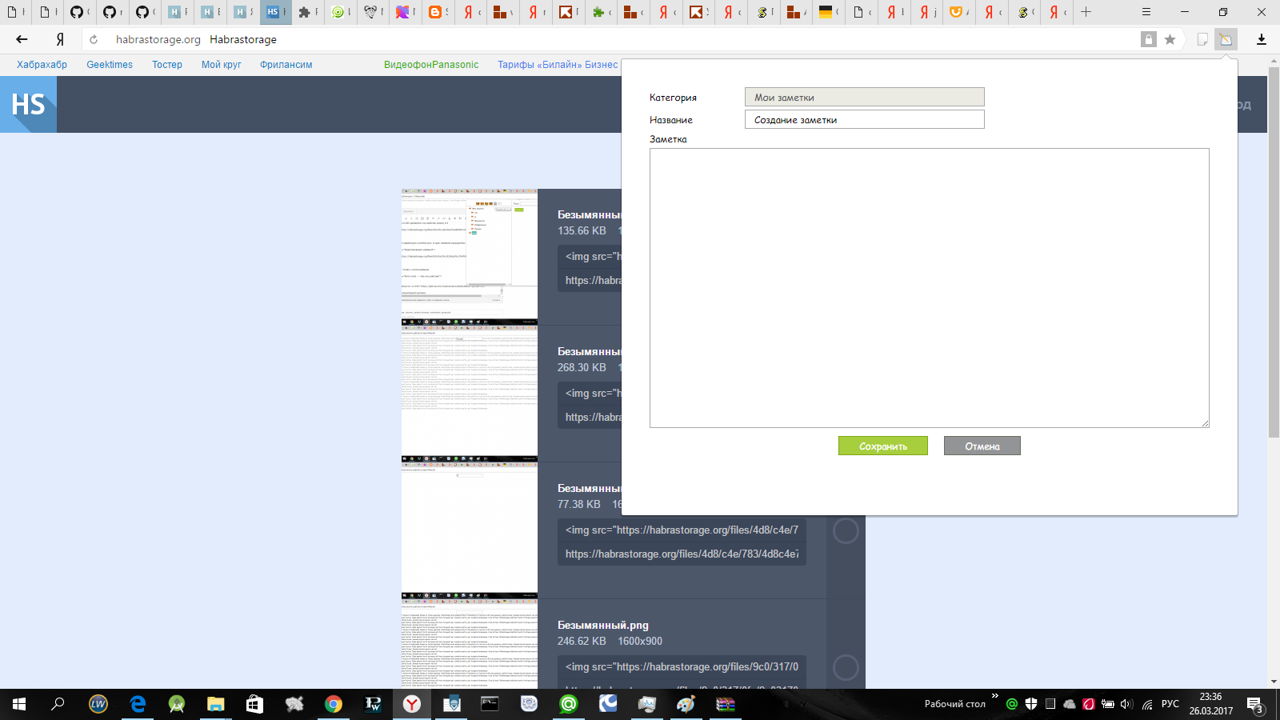Image resolution: width=1280 pixels, height=720 pixels.
Task: Switch keyboard layout via РУС indicator
Action: click(x=1170, y=705)
